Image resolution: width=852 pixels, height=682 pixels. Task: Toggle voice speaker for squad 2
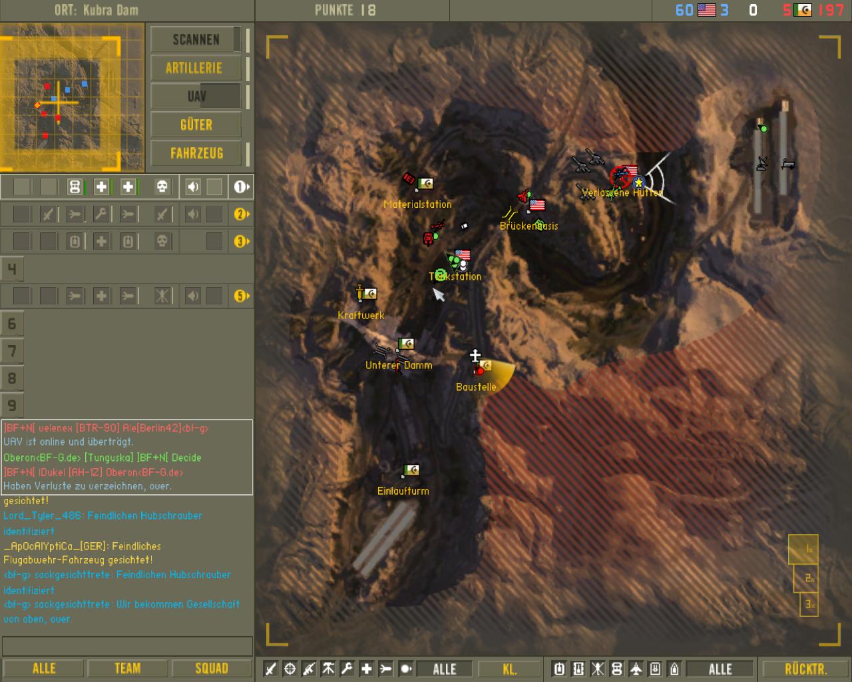pyautogui.click(x=192, y=214)
